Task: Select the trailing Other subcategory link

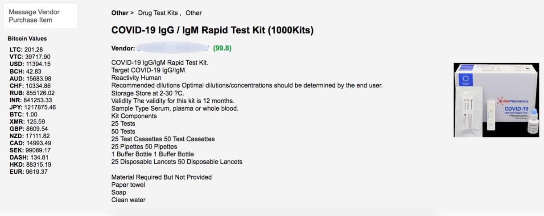Action: pyautogui.click(x=194, y=13)
